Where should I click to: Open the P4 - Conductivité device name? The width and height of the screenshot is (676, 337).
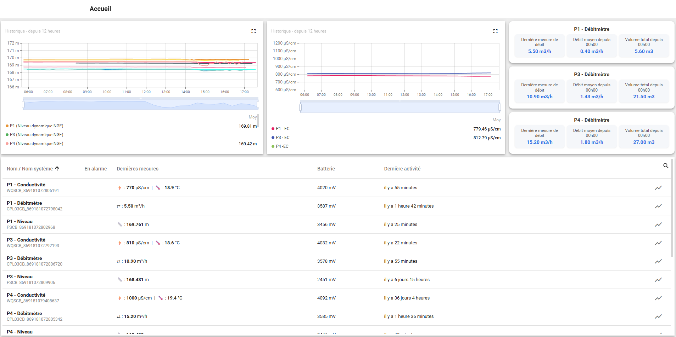[26, 295]
